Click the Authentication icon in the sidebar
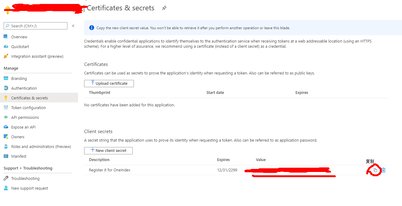402x206 pixels. click(6, 88)
